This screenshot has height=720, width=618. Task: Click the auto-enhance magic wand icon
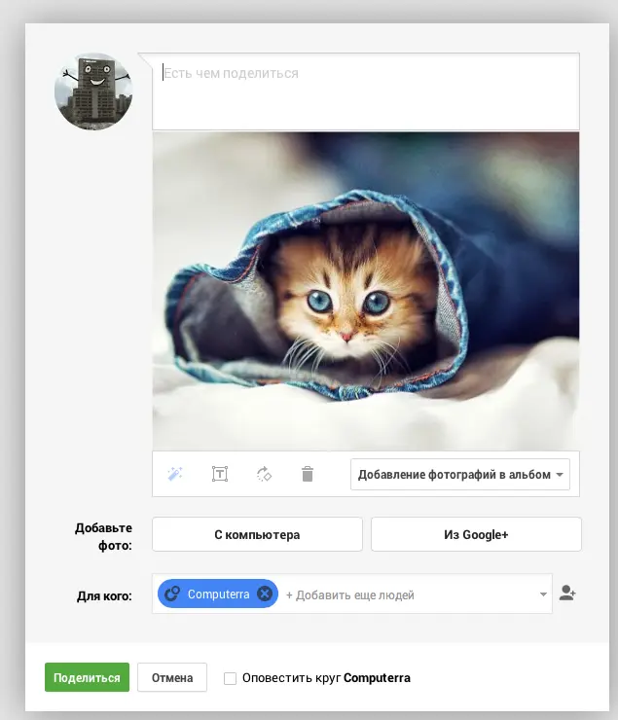click(175, 474)
